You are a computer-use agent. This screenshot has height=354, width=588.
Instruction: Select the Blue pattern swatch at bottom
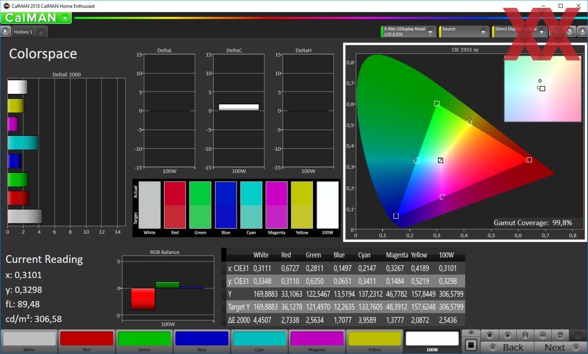[x=202, y=341]
